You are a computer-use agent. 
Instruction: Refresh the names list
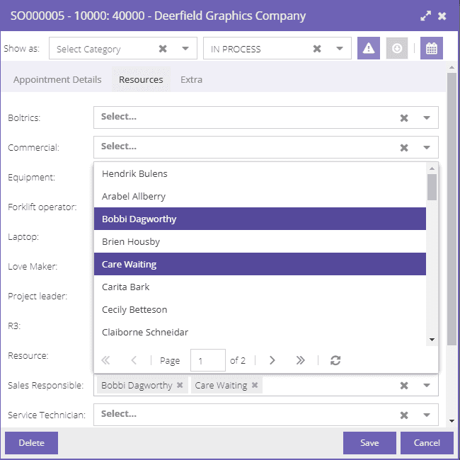pos(335,360)
